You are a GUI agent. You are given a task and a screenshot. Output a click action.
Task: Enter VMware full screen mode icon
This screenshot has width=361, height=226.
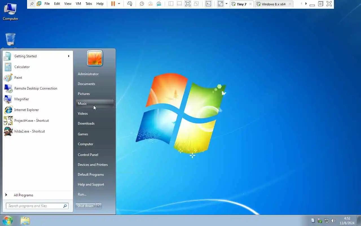point(188,4)
